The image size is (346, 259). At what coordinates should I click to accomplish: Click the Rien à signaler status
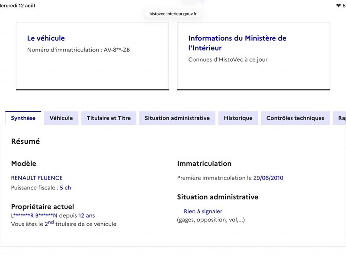pyautogui.click(x=203, y=211)
